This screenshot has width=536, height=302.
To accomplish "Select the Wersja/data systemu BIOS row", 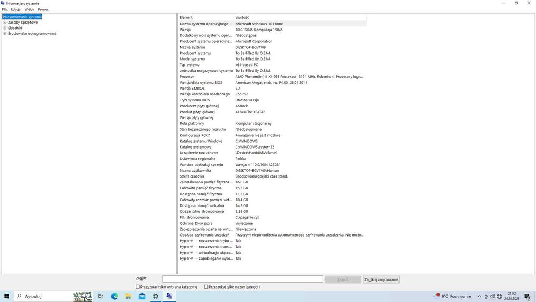I will pos(272,83).
